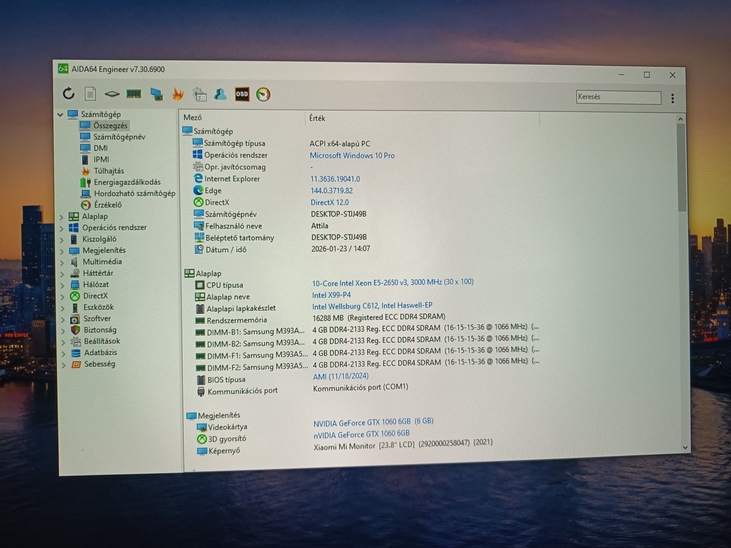Start the flame stability test icon

(x=178, y=94)
